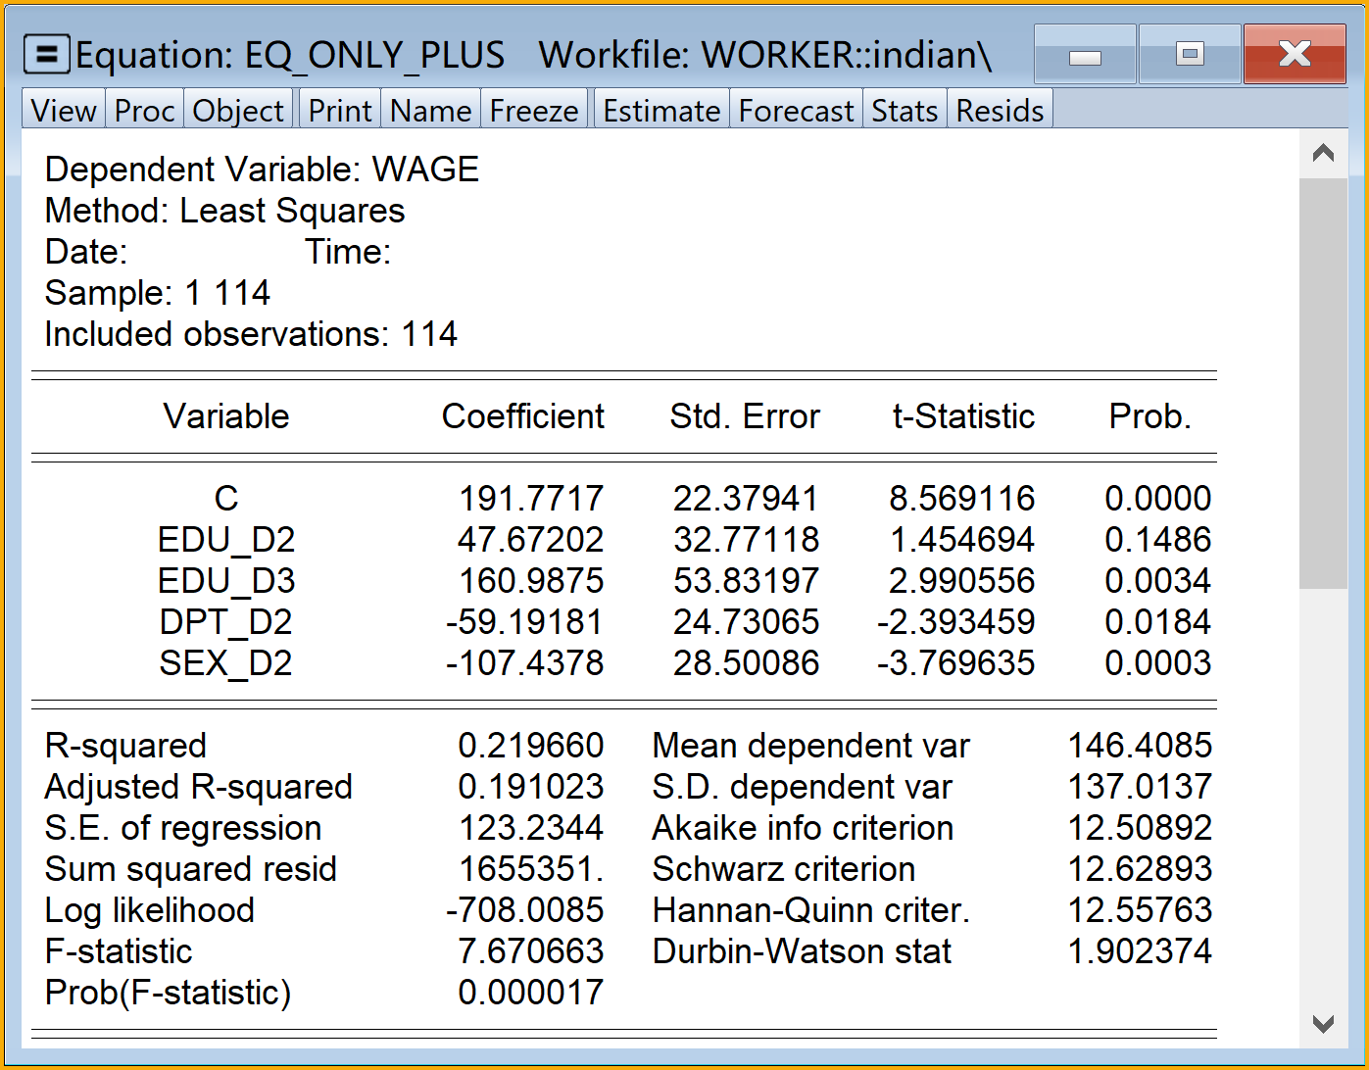Minimize the equation window
Viewport: 1369px width, 1070px height.
click(1085, 55)
